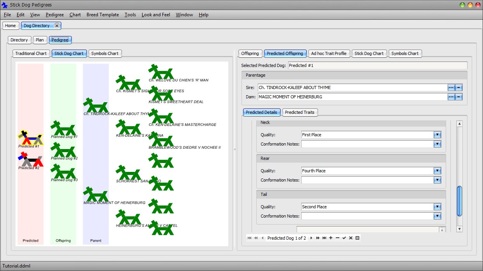Open the Ad hoc Trait Profile tab

[328, 53]
